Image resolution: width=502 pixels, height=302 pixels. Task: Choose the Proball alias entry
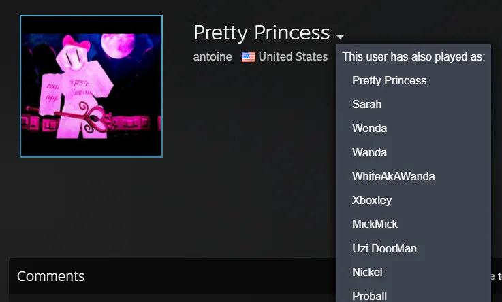369,296
